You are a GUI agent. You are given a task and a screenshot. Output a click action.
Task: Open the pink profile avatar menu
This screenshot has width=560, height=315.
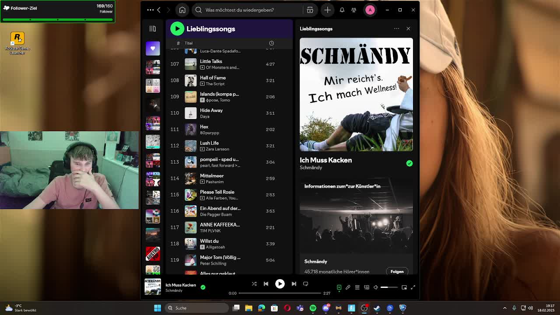tap(370, 10)
